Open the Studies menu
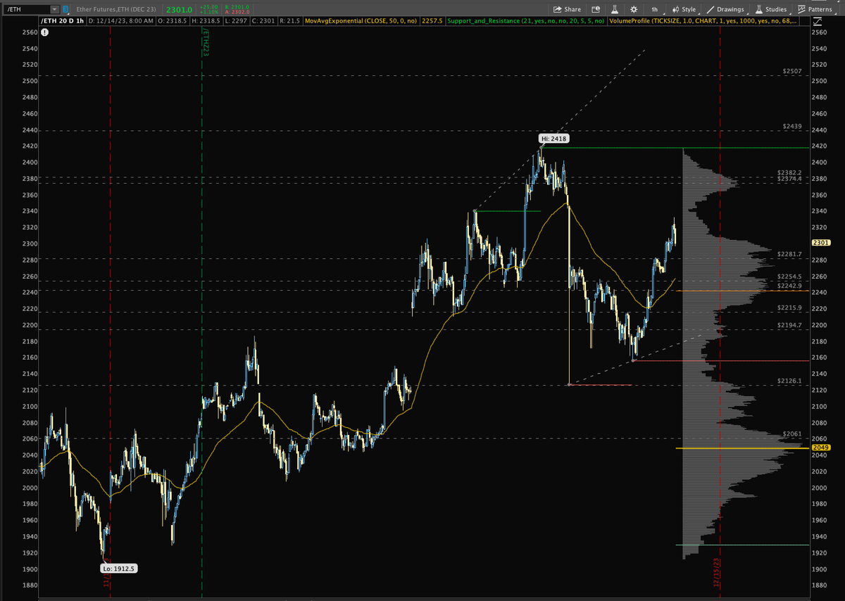This screenshot has height=601, width=845. click(x=770, y=9)
